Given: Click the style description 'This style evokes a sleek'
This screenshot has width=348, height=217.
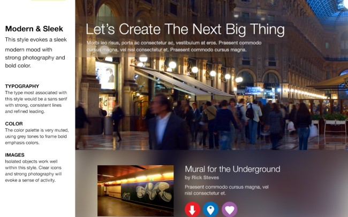Looking at the screenshot, I should pyautogui.click(x=35, y=52).
